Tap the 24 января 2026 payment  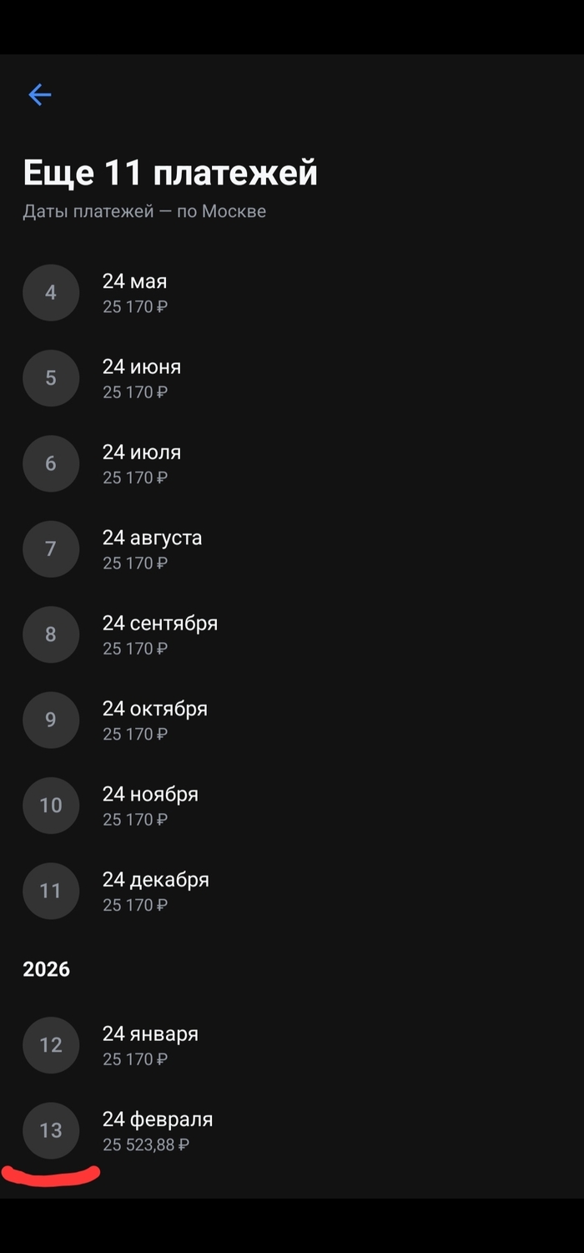coord(150,1044)
